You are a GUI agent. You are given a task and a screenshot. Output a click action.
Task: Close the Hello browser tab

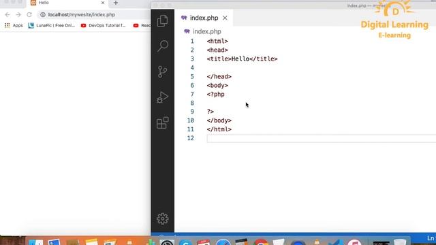[x=103, y=3]
